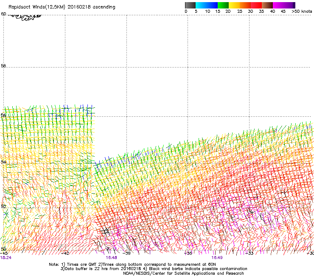The width and height of the screenshot is (314, 276).
Task: Click the purple swath time '16:48'
Action: tap(111, 258)
